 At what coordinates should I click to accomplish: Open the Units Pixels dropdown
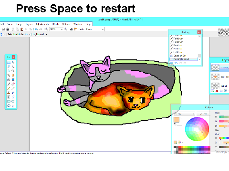pyautogui.click(x=103, y=29)
